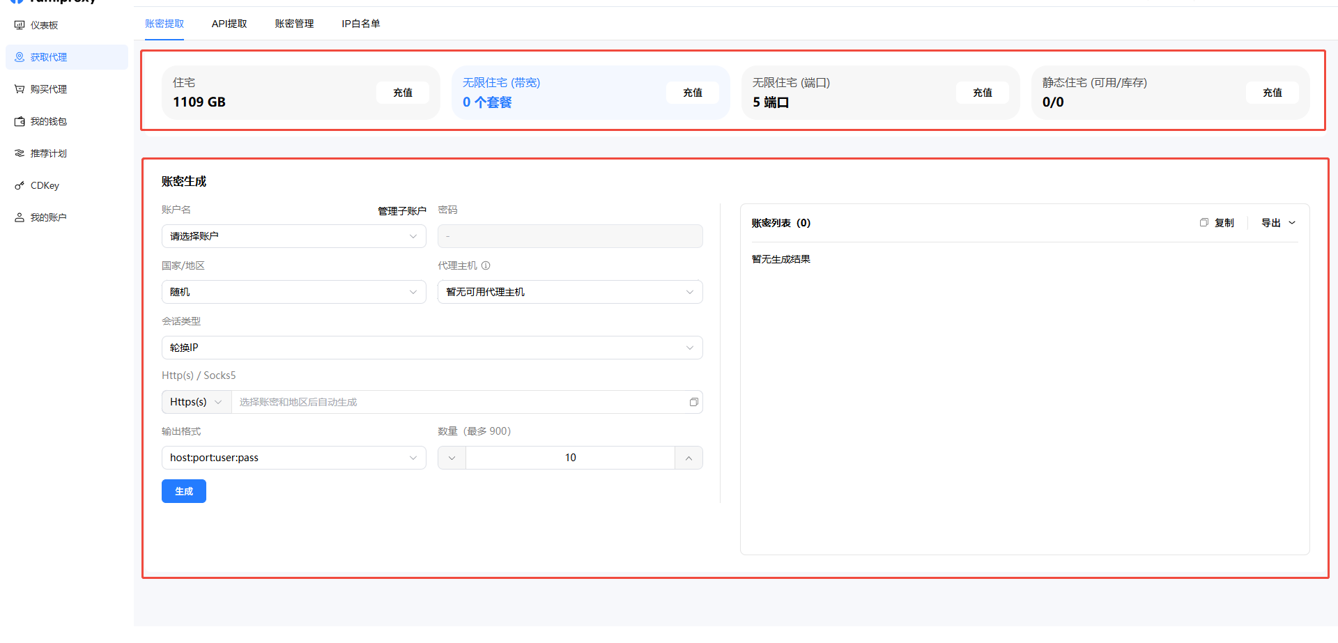
Task: Click the 账密生成 heading
Action: (184, 181)
